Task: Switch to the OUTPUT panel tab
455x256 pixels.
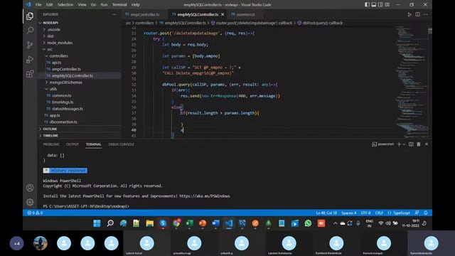Action: [x=73, y=144]
